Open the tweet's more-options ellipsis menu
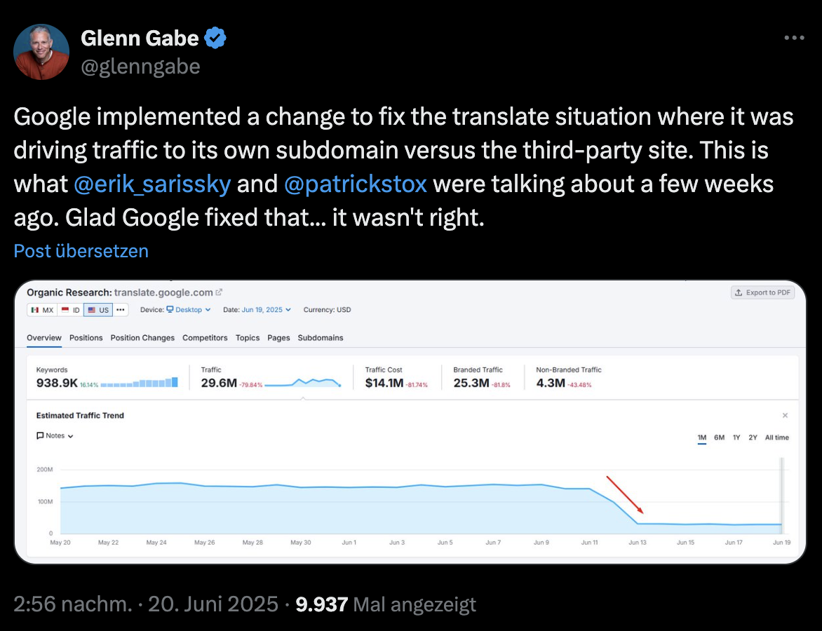Image resolution: width=822 pixels, height=631 pixels. point(794,37)
